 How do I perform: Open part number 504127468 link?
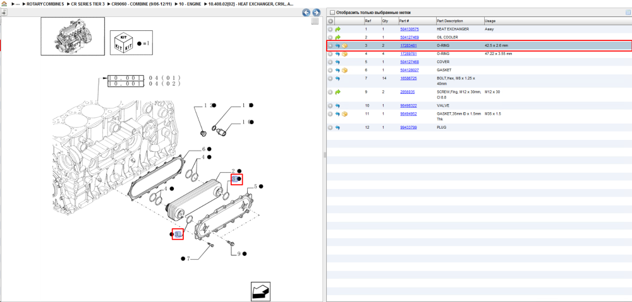pos(409,62)
